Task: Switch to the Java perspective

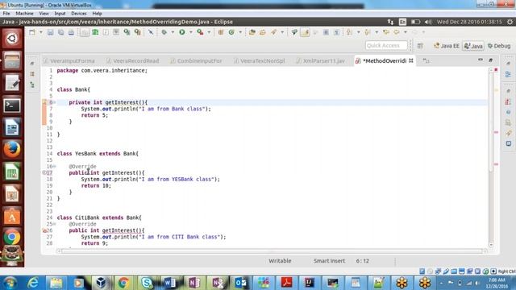Action: (473, 46)
